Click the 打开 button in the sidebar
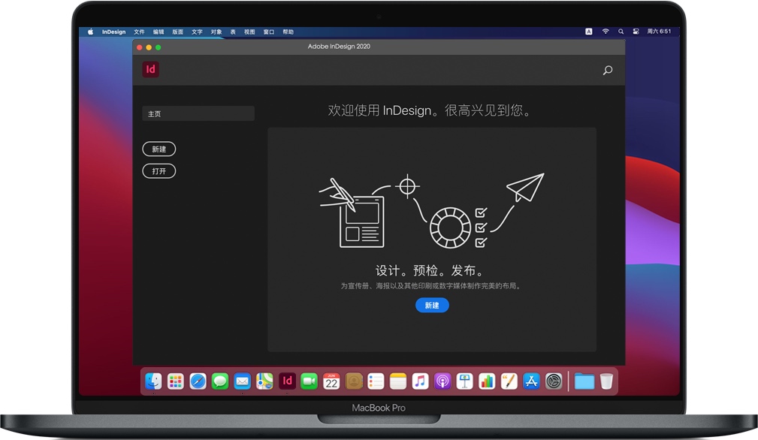Image resolution: width=758 pixels, height=440 pixels. point(159,171)
